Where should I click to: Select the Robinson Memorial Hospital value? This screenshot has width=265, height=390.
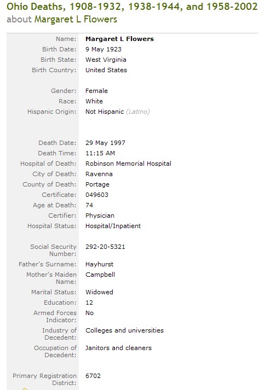click(128, 164)
